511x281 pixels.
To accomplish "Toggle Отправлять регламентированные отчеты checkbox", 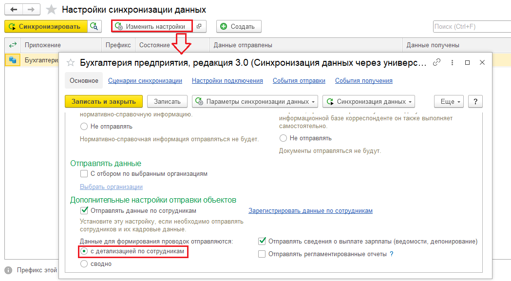I will pyautogui.click(x=262, y=254).
